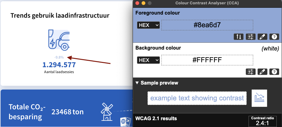Click the sample chart icon preview
The image size is (282, 127).
click(259, 98)
